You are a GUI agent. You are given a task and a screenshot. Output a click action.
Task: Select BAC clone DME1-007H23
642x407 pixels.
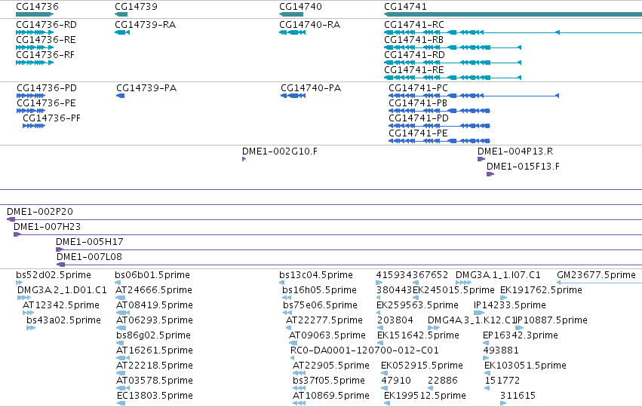[x=47, y=227]
